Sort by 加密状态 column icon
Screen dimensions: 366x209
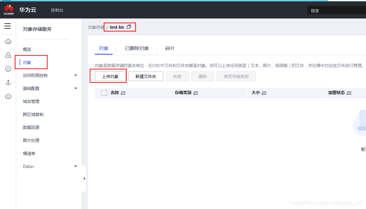point(349,93)
